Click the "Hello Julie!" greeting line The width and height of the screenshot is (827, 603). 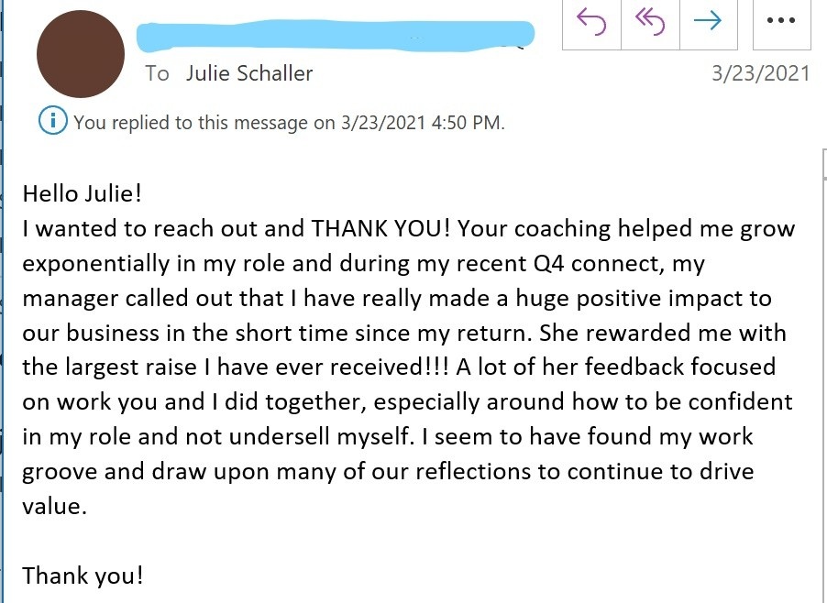[x=83, y=193]
